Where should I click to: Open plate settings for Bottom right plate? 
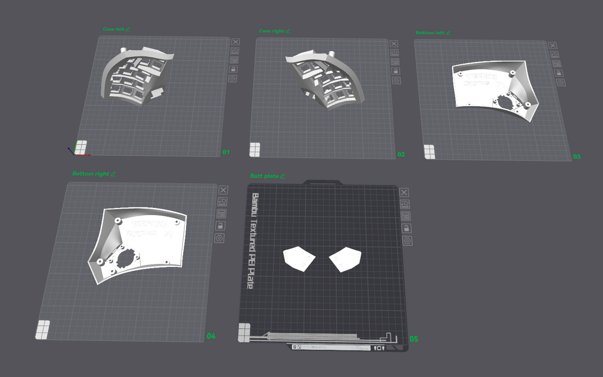click(219, 238)
